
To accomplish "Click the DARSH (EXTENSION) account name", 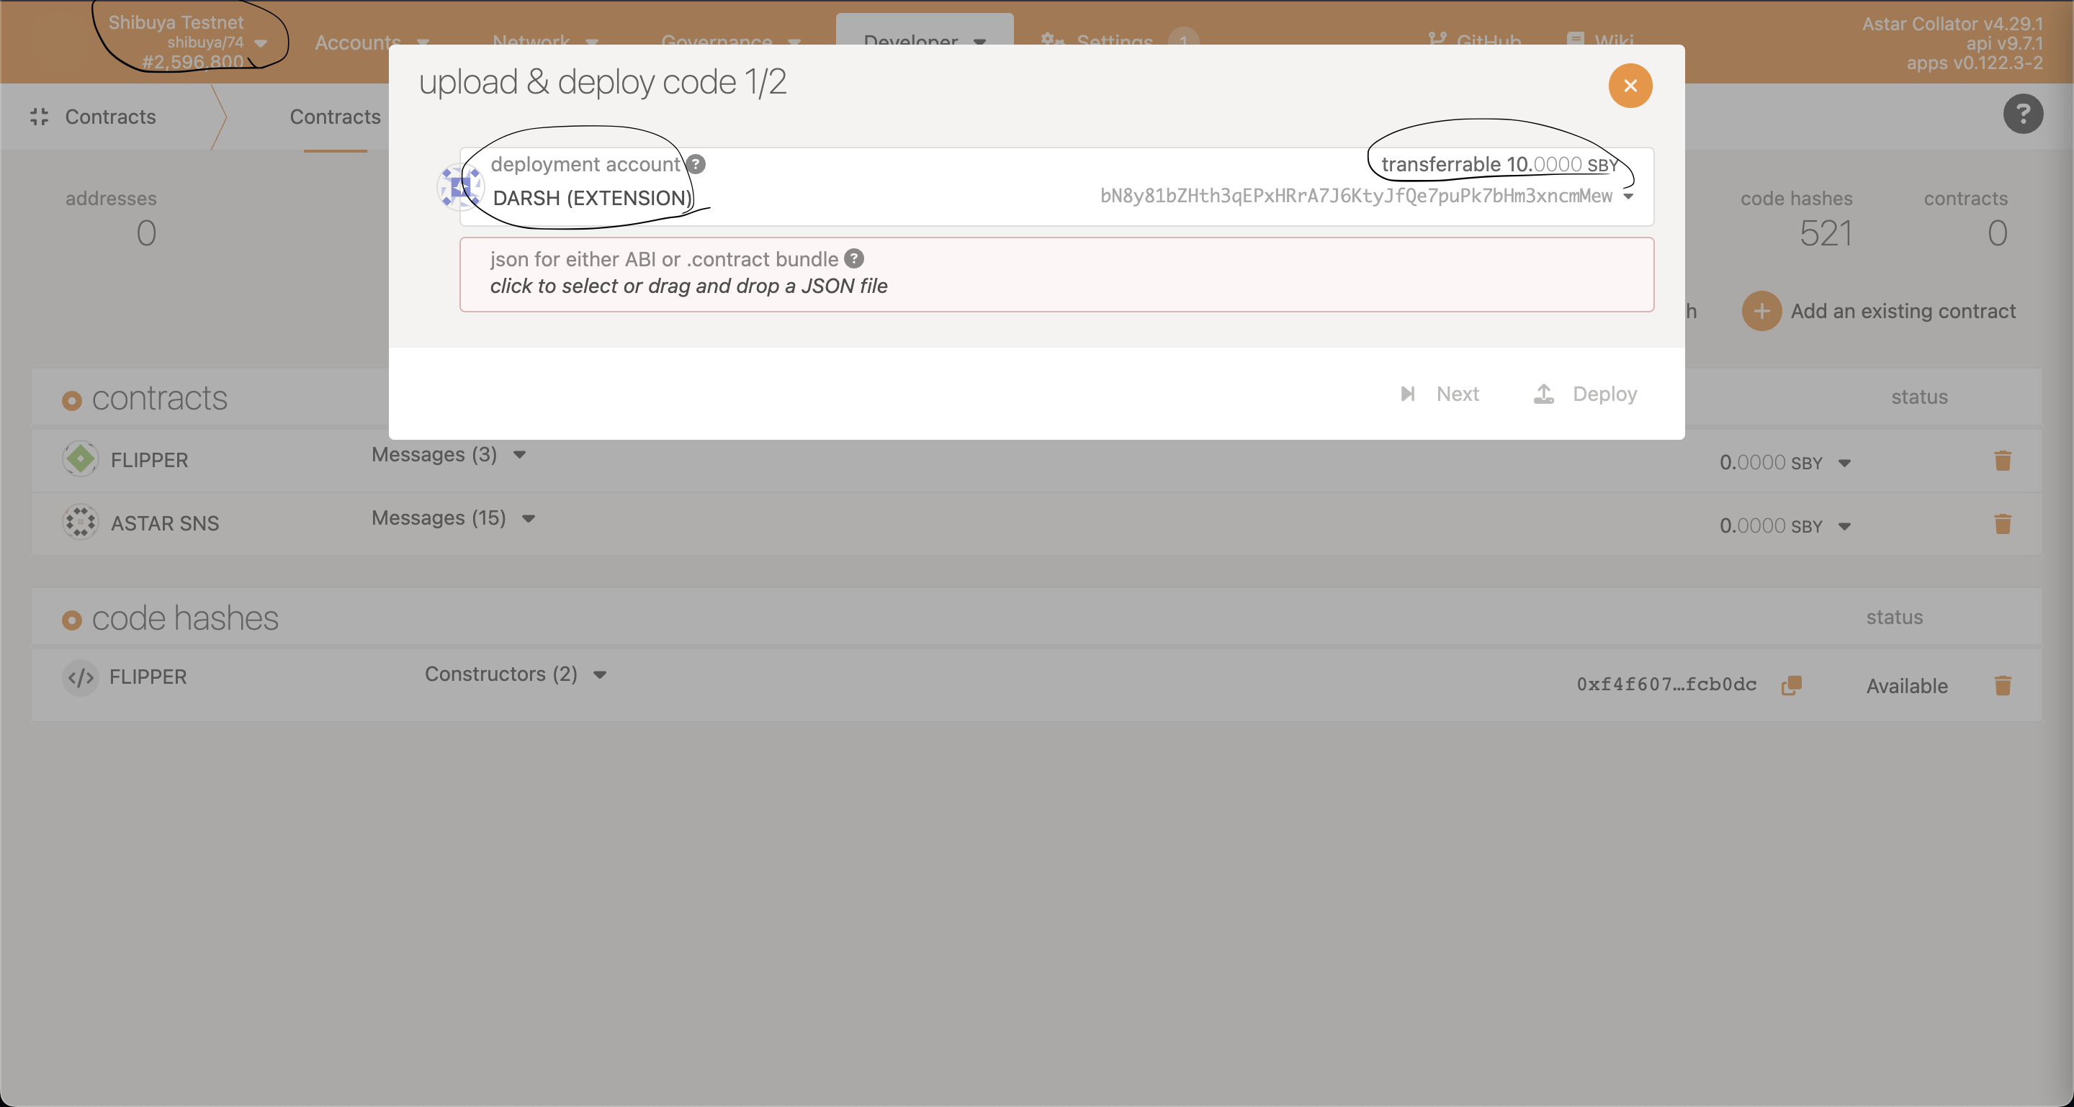I will coord(592,198).
